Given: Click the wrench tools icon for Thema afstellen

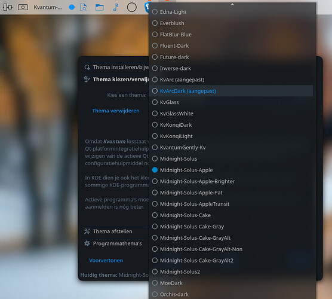Looking at the screenshot, I should point(87,231).
